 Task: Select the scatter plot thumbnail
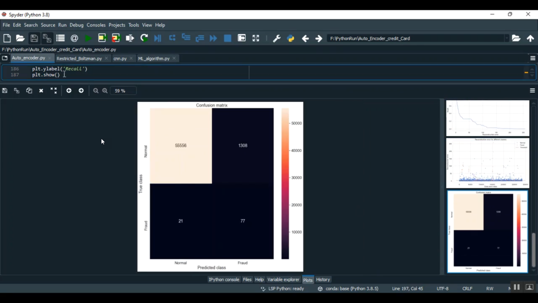pos(487,163)
